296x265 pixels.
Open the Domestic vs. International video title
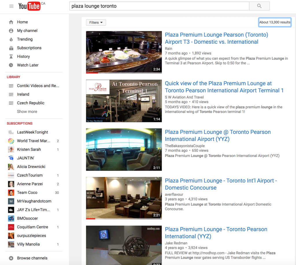(x=217, y=38)
